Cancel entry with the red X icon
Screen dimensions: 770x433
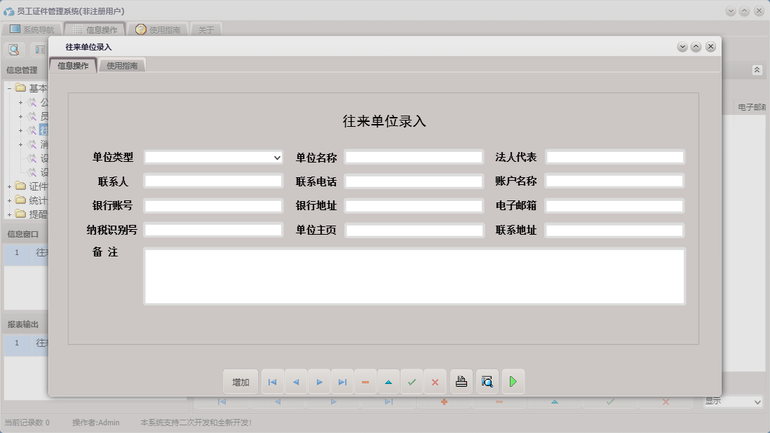click(435, 381)
